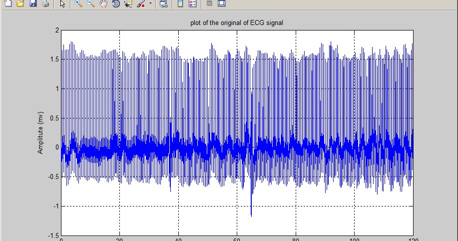Activate the Brush data tool

point(141,3)
